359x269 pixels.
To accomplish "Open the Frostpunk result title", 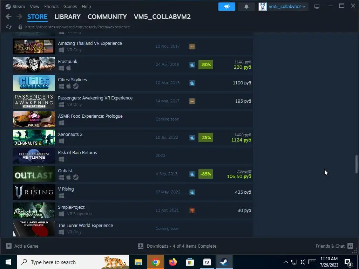I will 68,62.
